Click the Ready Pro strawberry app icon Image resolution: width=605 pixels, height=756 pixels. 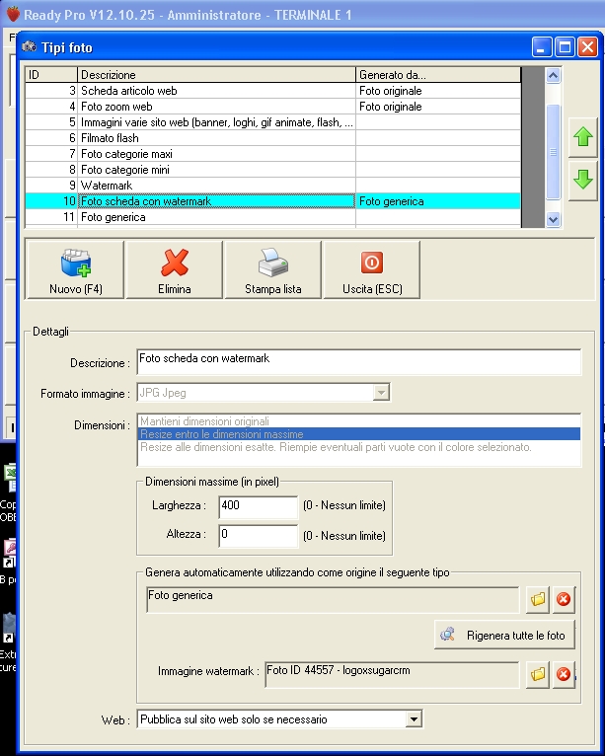tap(13, 14)
